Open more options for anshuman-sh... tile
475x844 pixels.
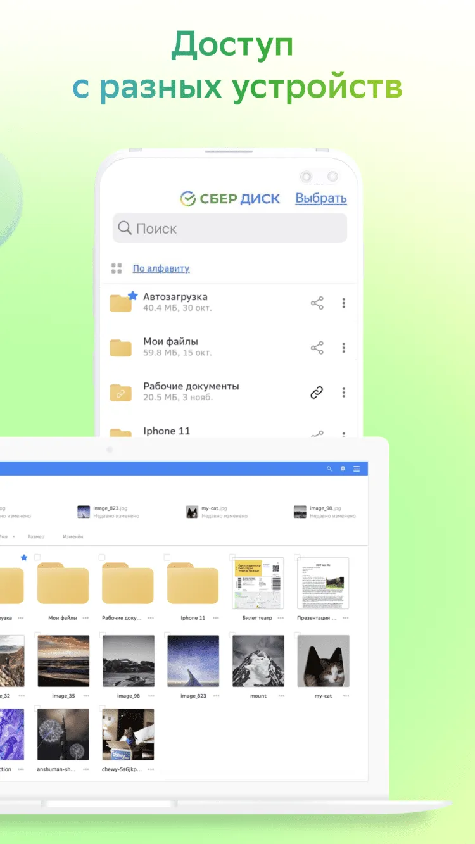point(85,769)
